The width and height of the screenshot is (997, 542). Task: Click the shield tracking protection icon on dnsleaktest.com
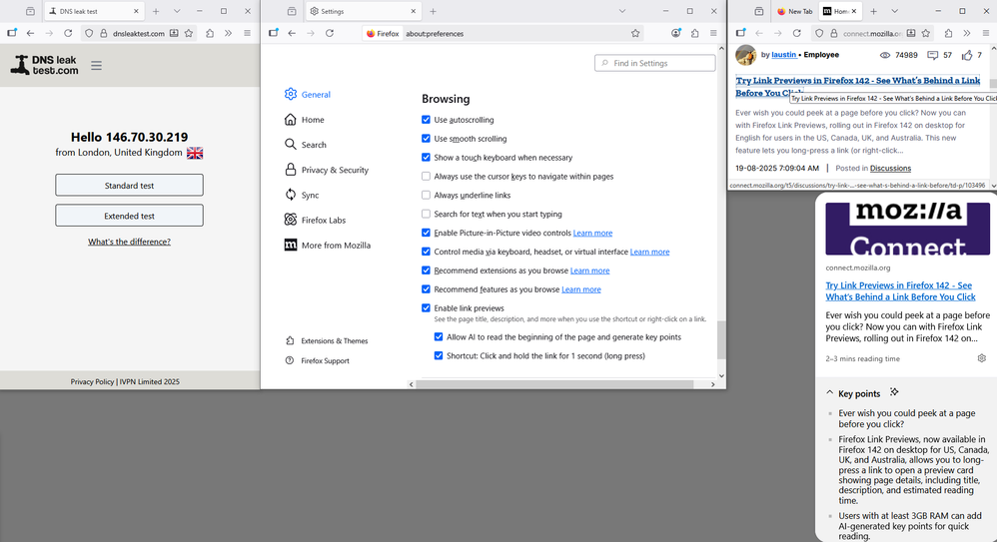[x=89, y=33]
